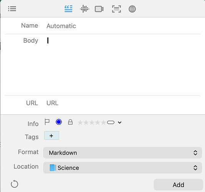Screen dimensions: 205x192
Task: Open the Location dropdown showing Science
Action: [122, 168]
